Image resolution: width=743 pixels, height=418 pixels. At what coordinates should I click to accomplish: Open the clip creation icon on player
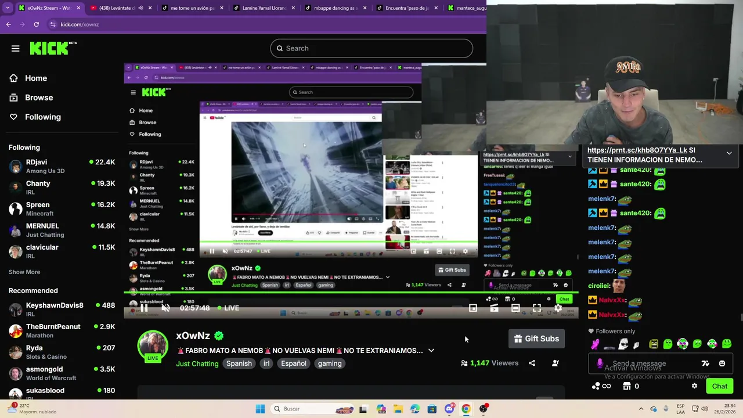tap(494, 308)
